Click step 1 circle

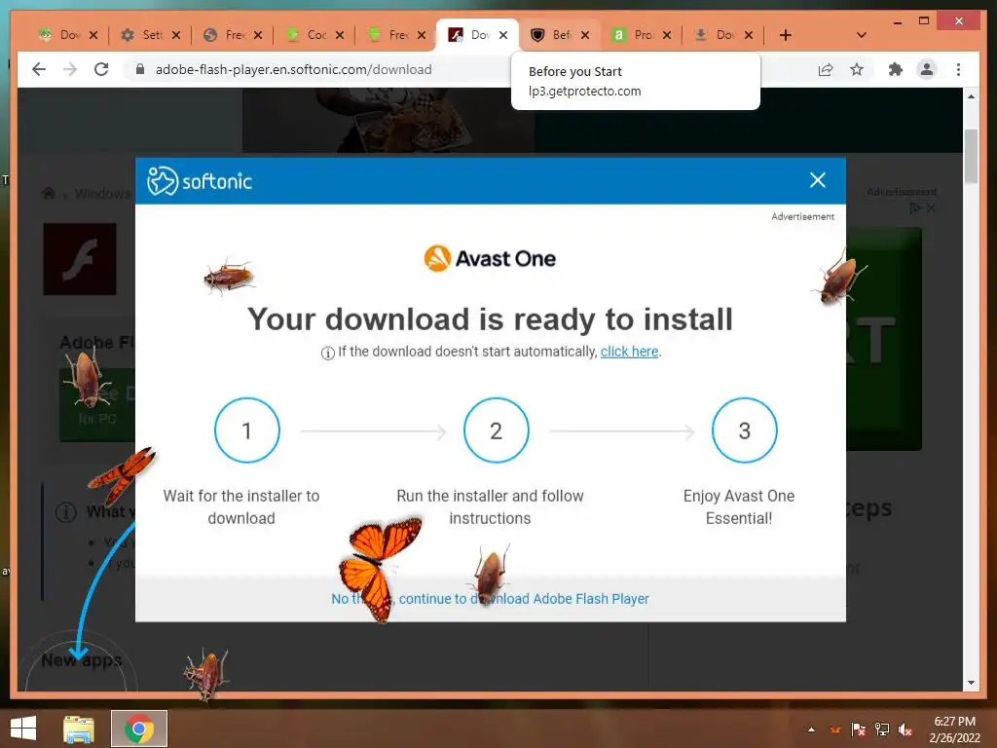point(247,430)
